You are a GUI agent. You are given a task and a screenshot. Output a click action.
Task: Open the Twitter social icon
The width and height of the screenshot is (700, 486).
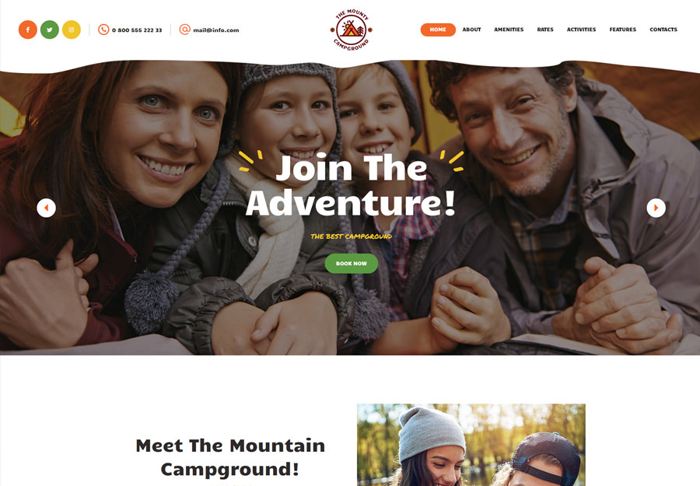50,30
